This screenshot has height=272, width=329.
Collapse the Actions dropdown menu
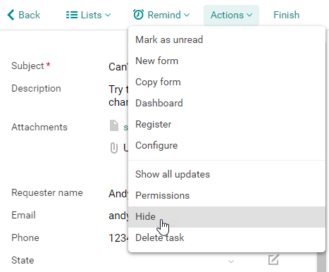click(x=231, y=15)
